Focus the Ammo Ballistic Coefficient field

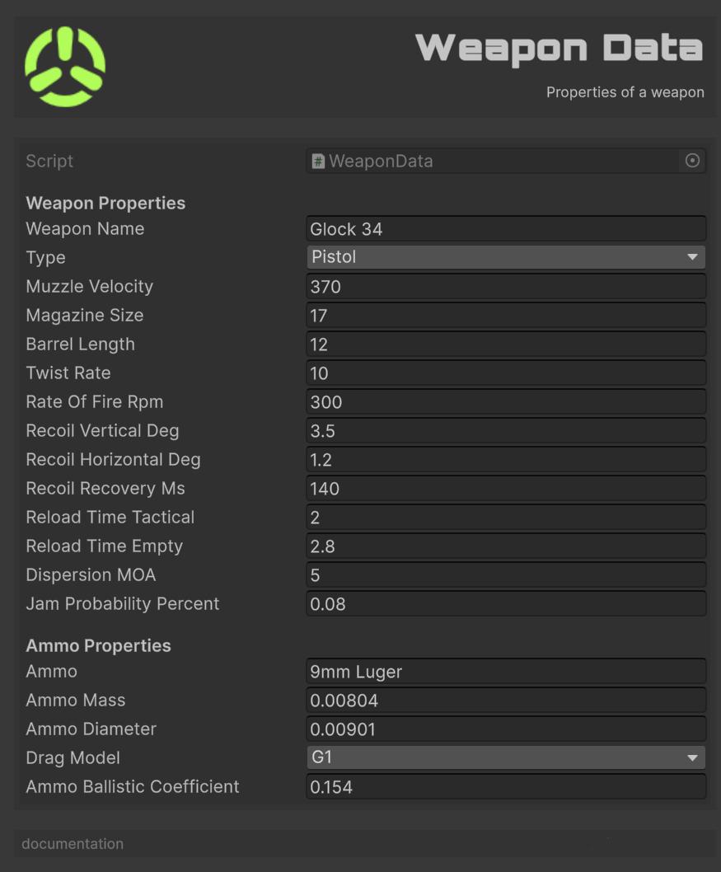click(506, 787)
